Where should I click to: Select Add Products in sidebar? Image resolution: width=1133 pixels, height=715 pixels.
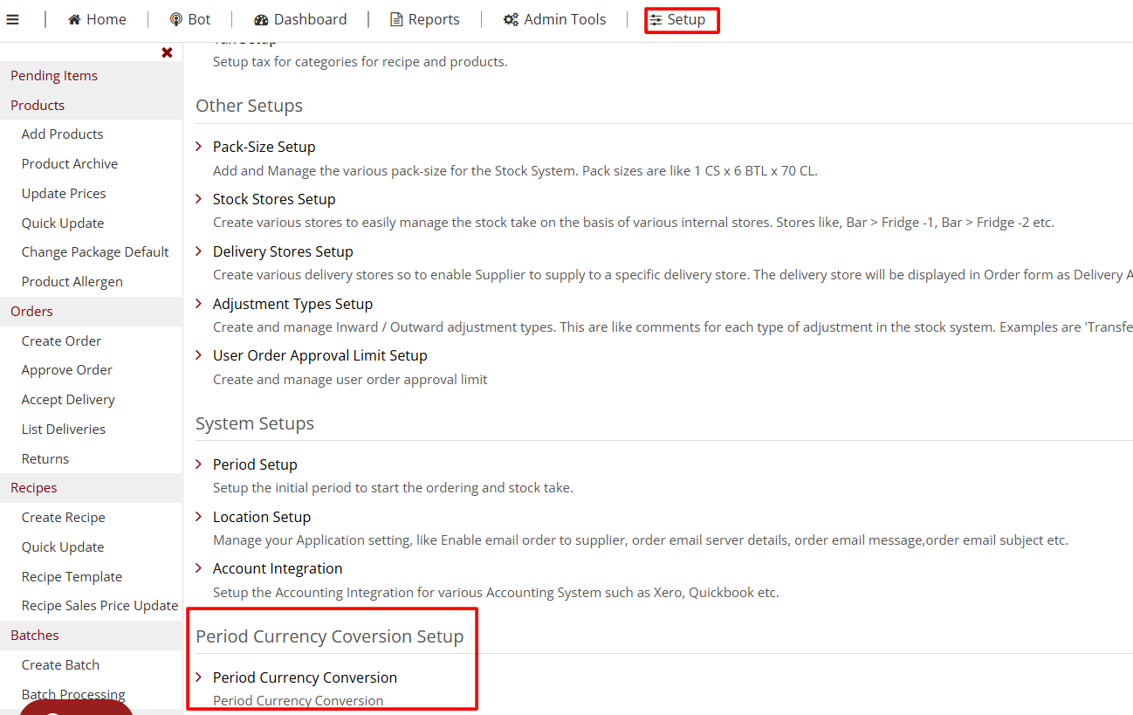pos(62,134)
